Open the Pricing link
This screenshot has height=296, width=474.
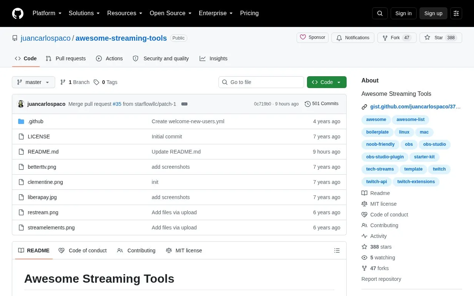point(249,13)
